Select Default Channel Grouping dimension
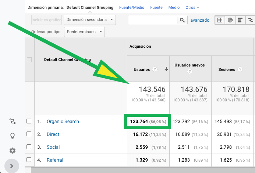This screenshot has height=173, width=255. (x=90, y=7)
